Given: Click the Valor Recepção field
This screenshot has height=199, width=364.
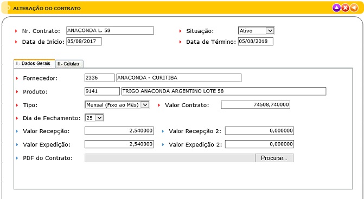Looking at the screenshot, I should (119, 131).
